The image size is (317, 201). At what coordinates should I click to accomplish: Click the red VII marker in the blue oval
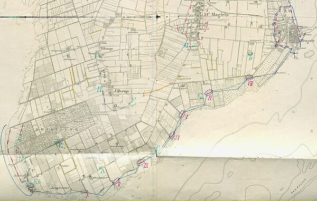click(x=250, y=83)
